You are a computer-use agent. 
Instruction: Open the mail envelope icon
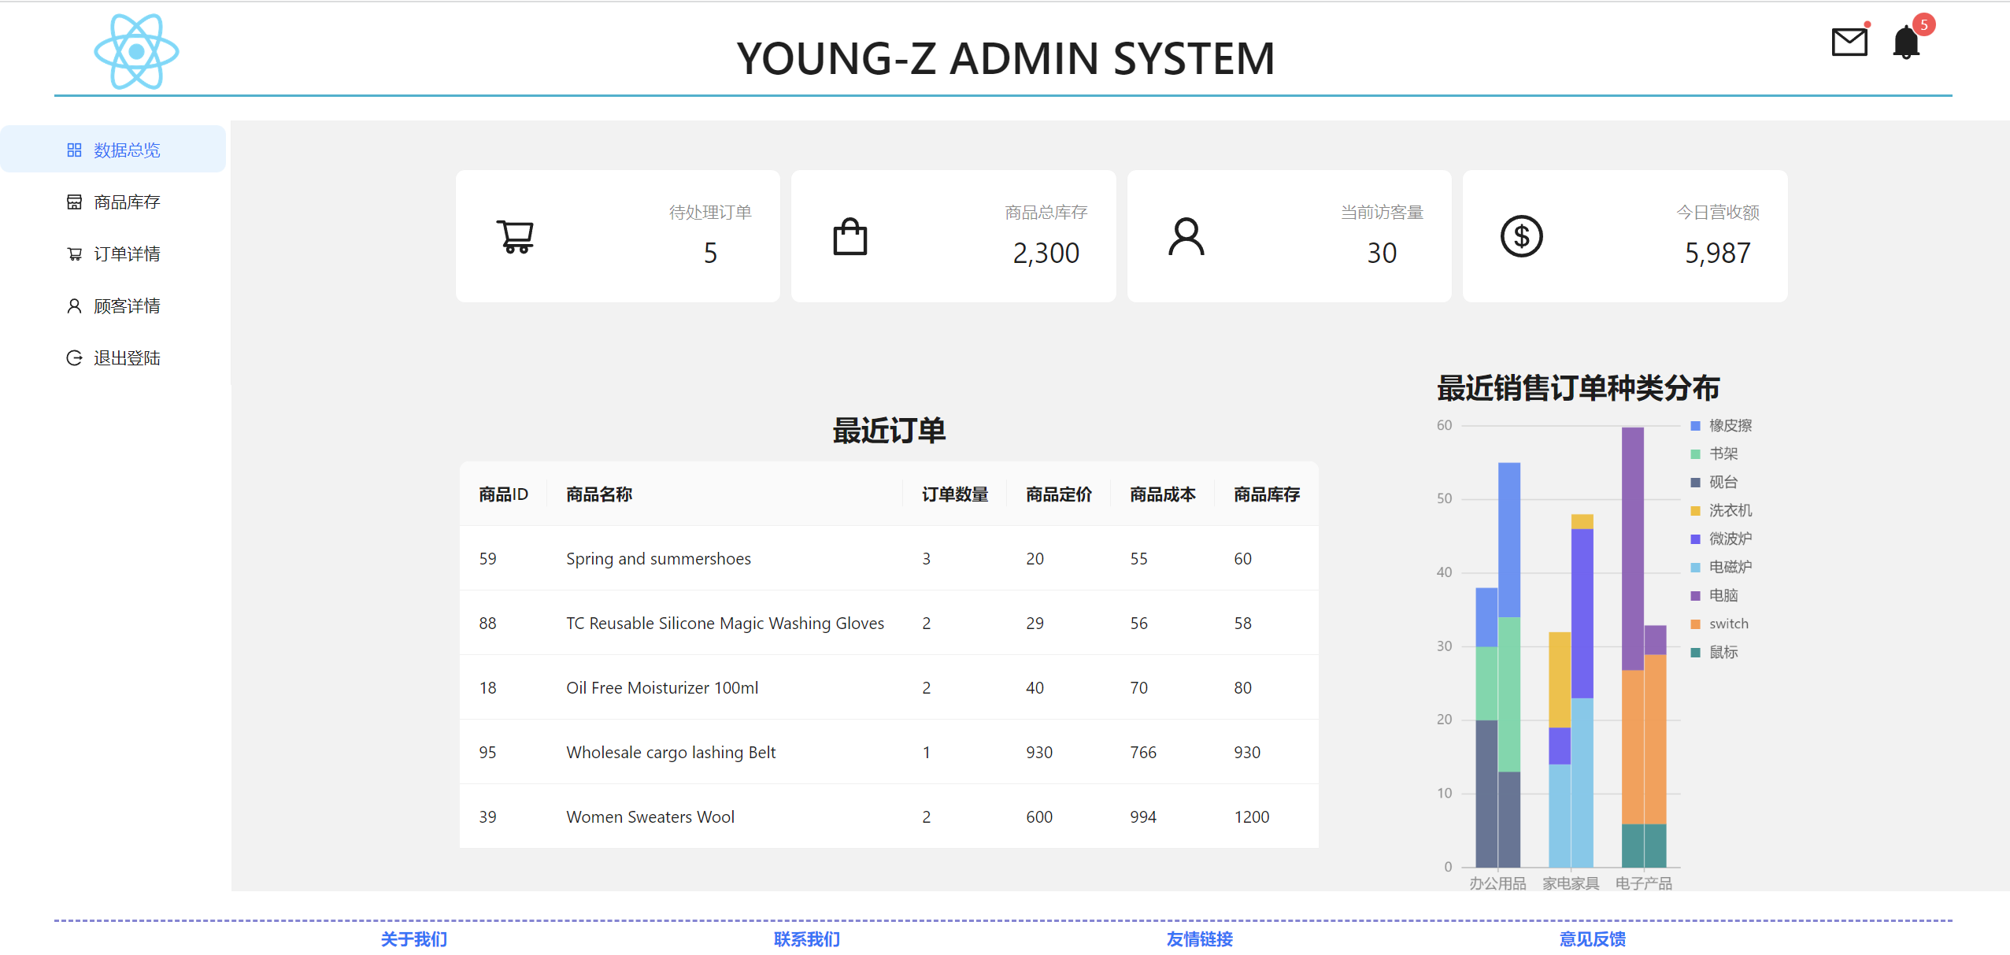click(x=1849, y=42)
